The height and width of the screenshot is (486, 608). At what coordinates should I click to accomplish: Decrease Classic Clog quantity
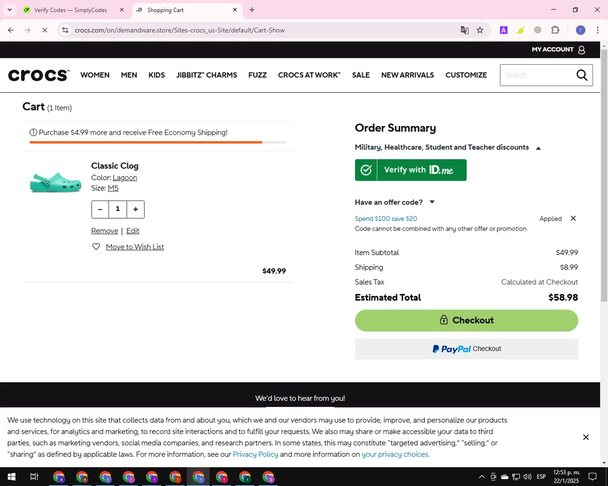[x=100, y=209]
